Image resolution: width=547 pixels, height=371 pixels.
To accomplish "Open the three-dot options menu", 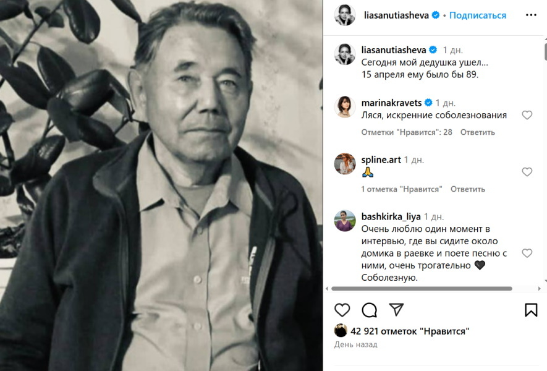I will pyautogui.click(x=531, y=15).
